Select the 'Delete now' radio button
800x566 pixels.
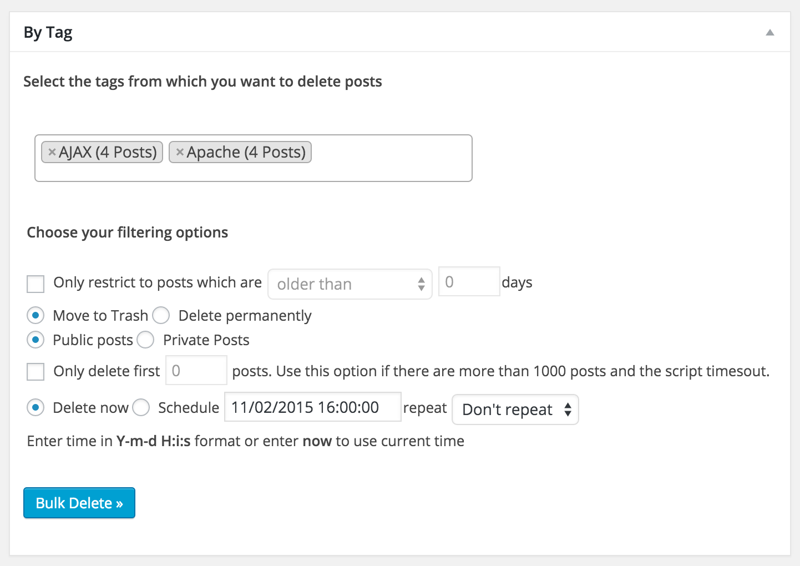point(36,408)
